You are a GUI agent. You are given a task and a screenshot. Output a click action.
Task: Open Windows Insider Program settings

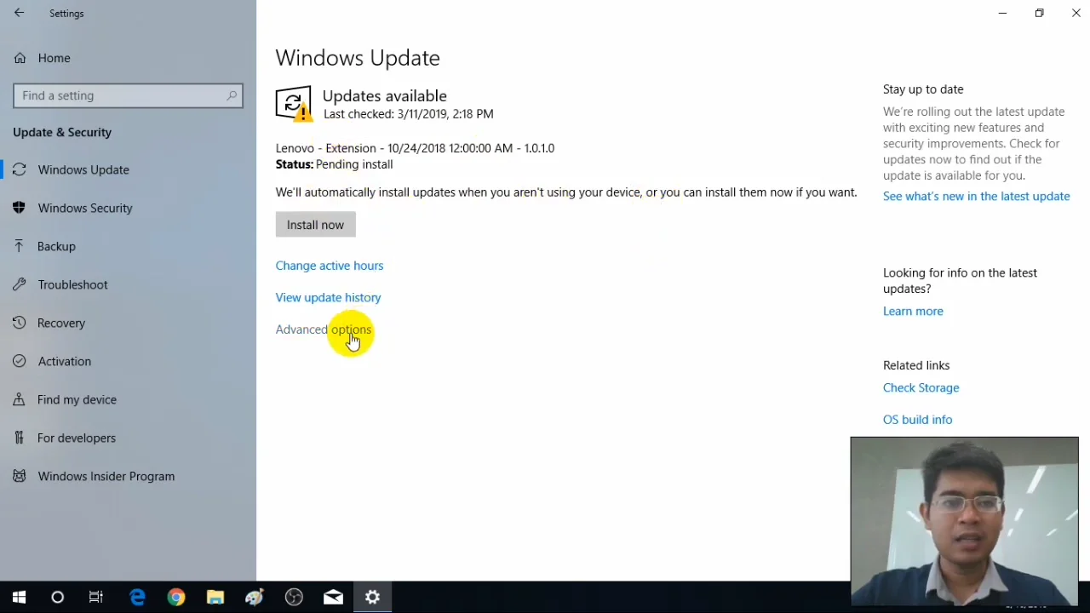pyautogui.click(x=106, y=476)
